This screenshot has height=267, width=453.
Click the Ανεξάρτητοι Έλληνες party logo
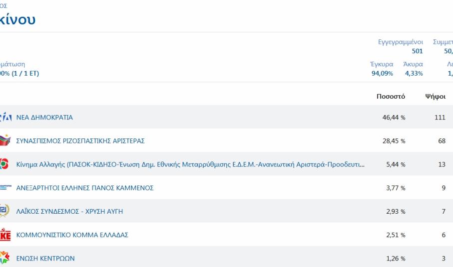coord(4,188)
